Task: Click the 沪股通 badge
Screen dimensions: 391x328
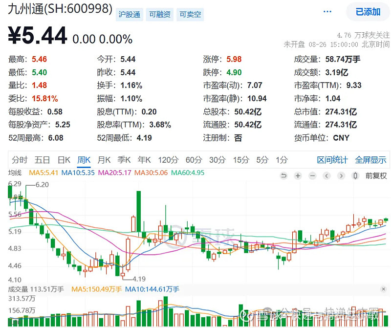Action: click(x=130, y=15)
